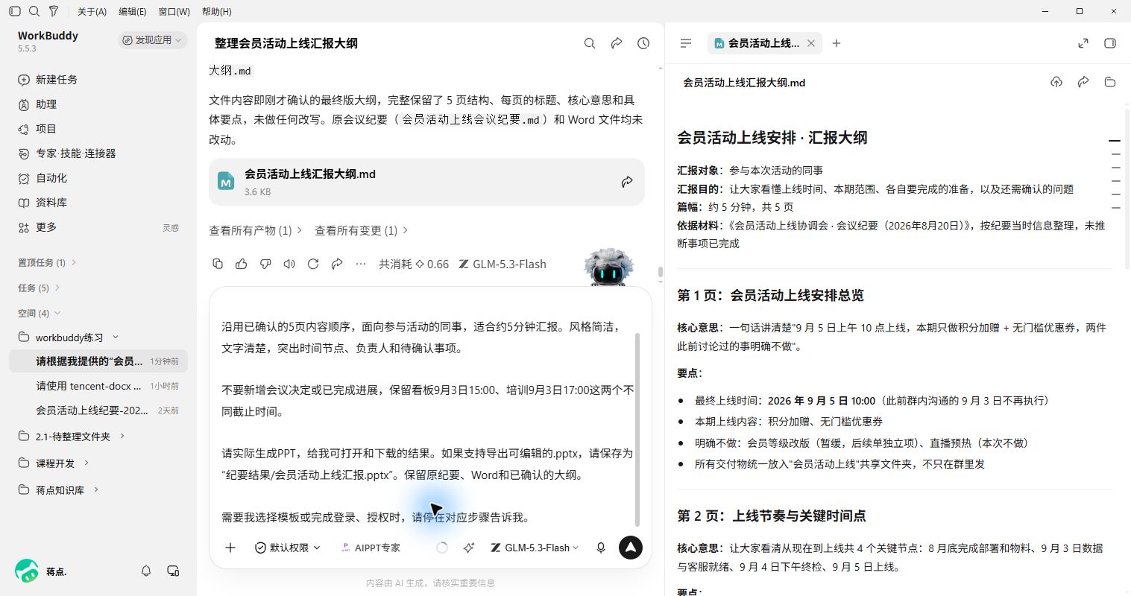Copy the assistant reply

coord(218,264)
